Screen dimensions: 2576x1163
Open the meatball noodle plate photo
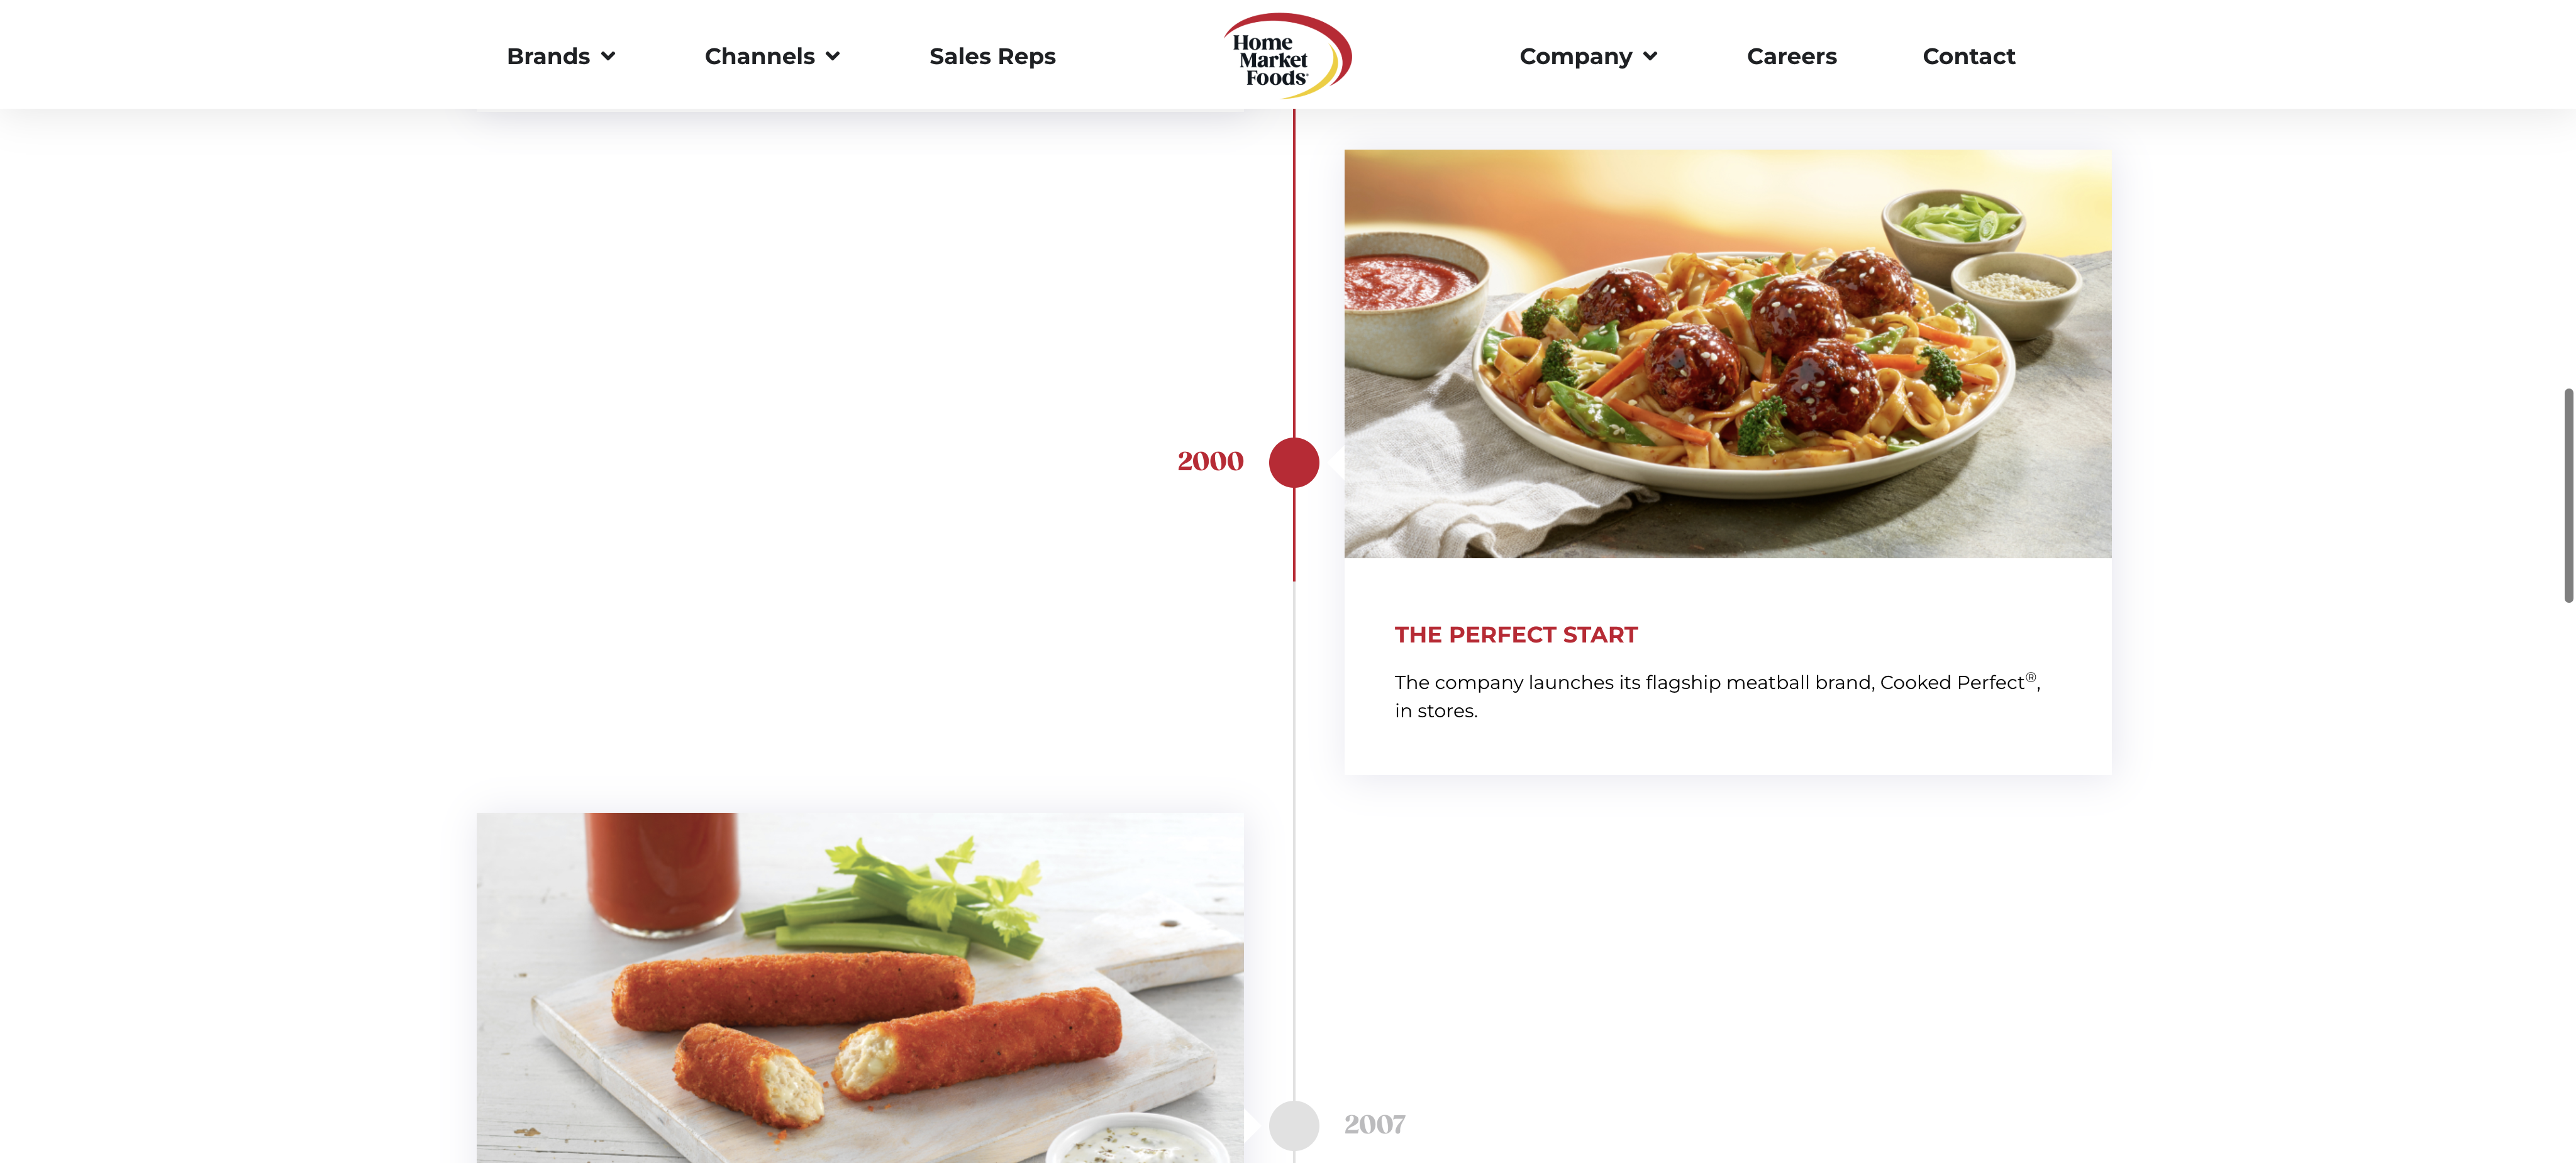[x=1727, y=353]
